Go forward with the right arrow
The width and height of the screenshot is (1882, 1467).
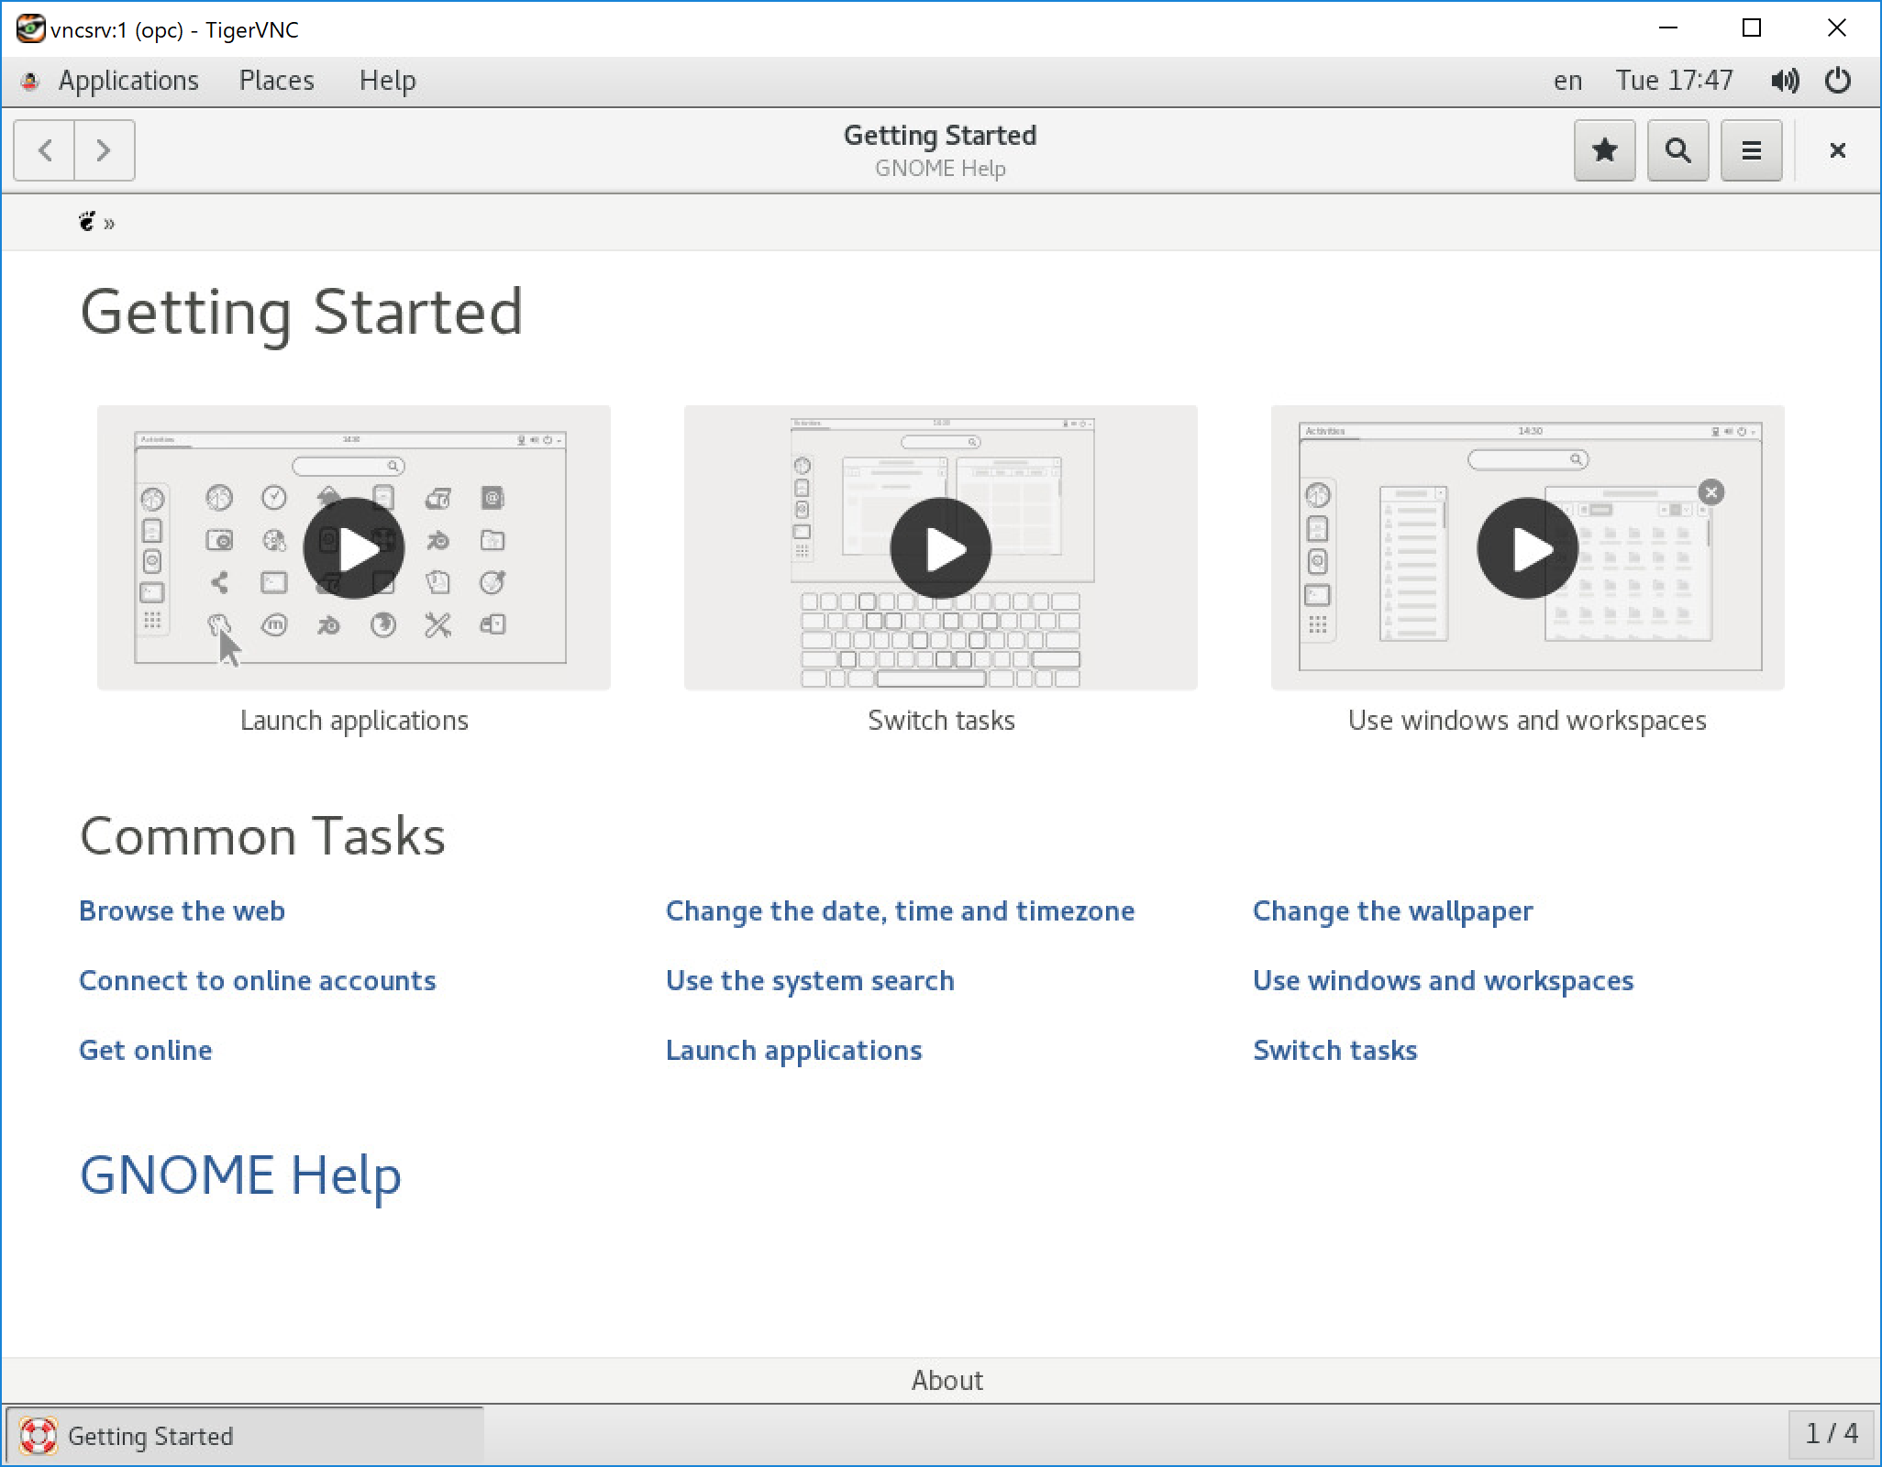pyautogui.click(x=104, y=150)
